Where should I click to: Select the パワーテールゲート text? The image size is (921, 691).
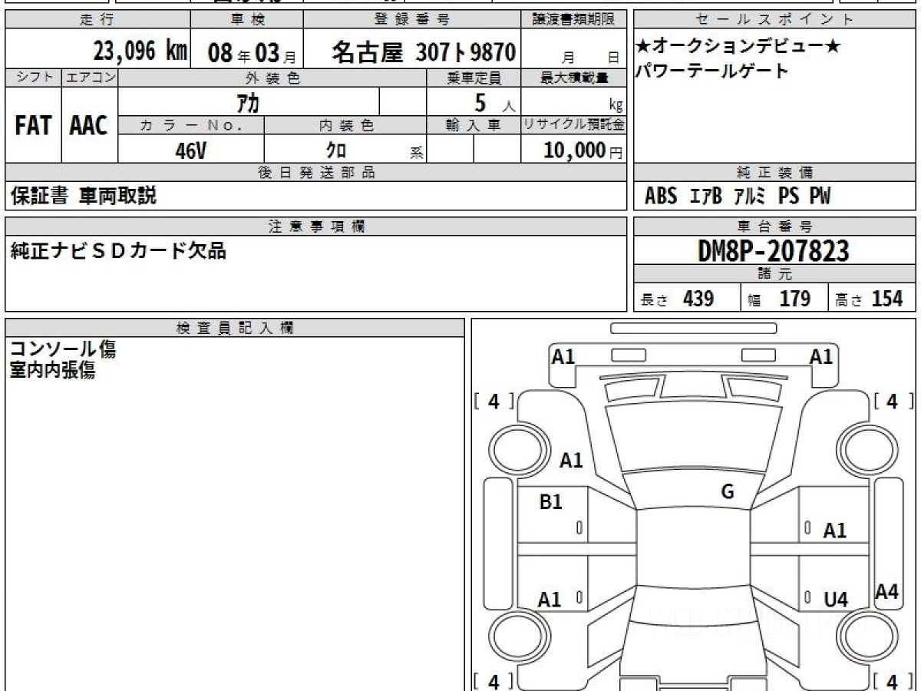coord(711,71)
